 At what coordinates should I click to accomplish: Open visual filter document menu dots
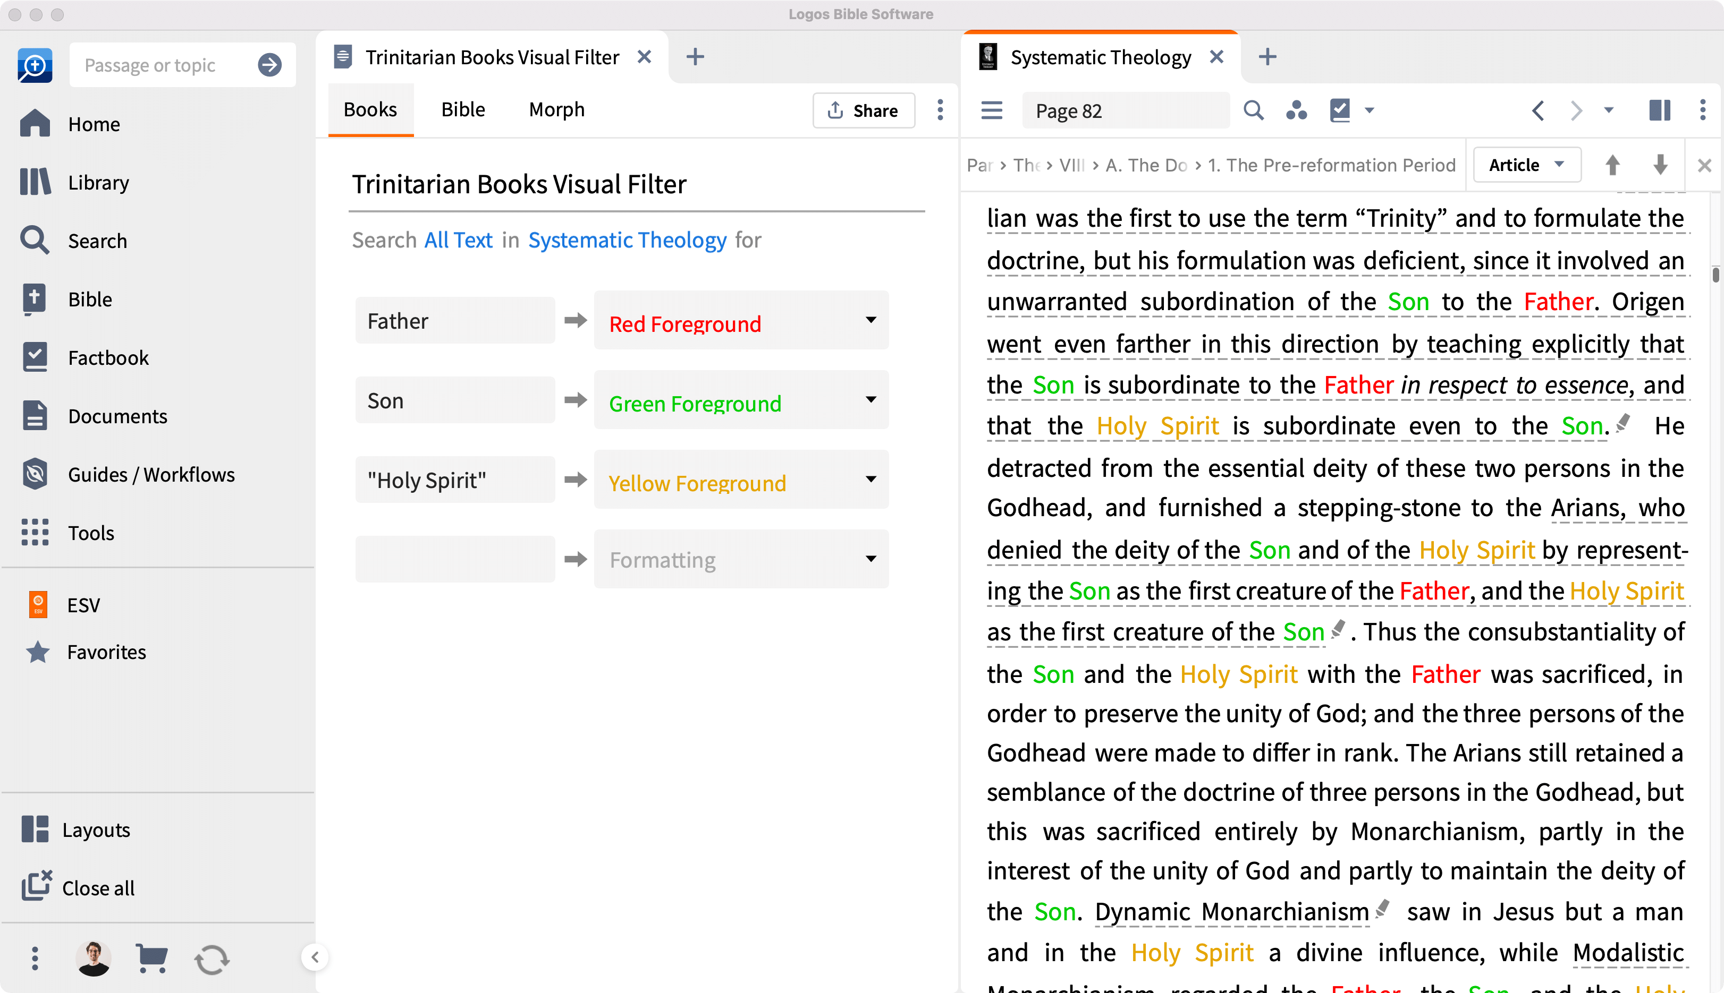click(940, 110)
